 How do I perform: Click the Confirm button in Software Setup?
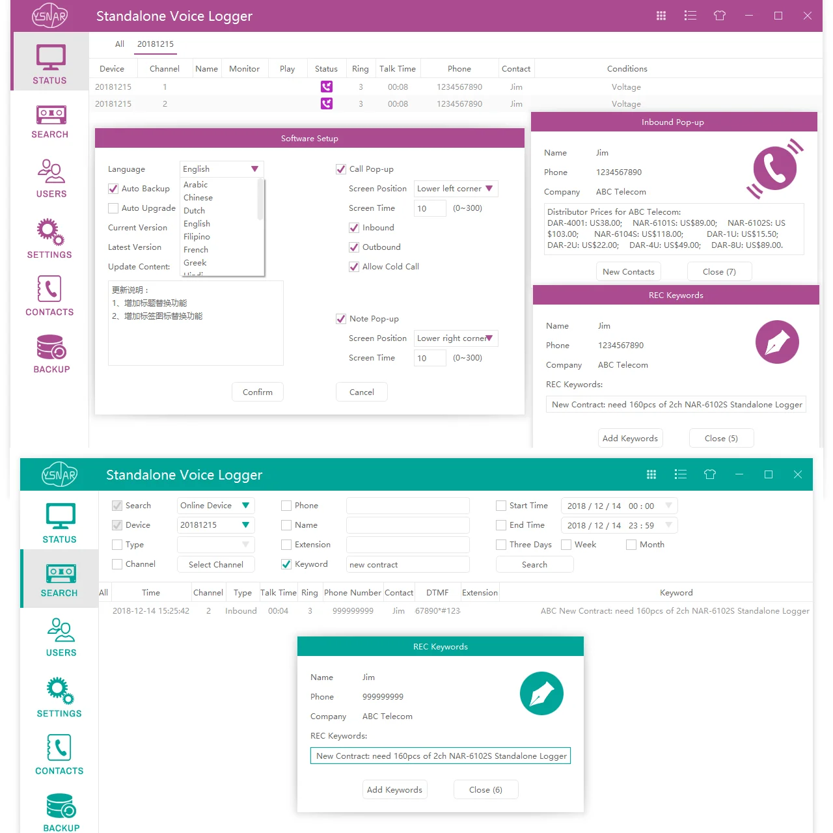[257, 392]
